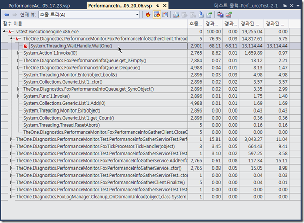Click the export report data icon
This screenshot has height=223, width=304.
(209, 15)
